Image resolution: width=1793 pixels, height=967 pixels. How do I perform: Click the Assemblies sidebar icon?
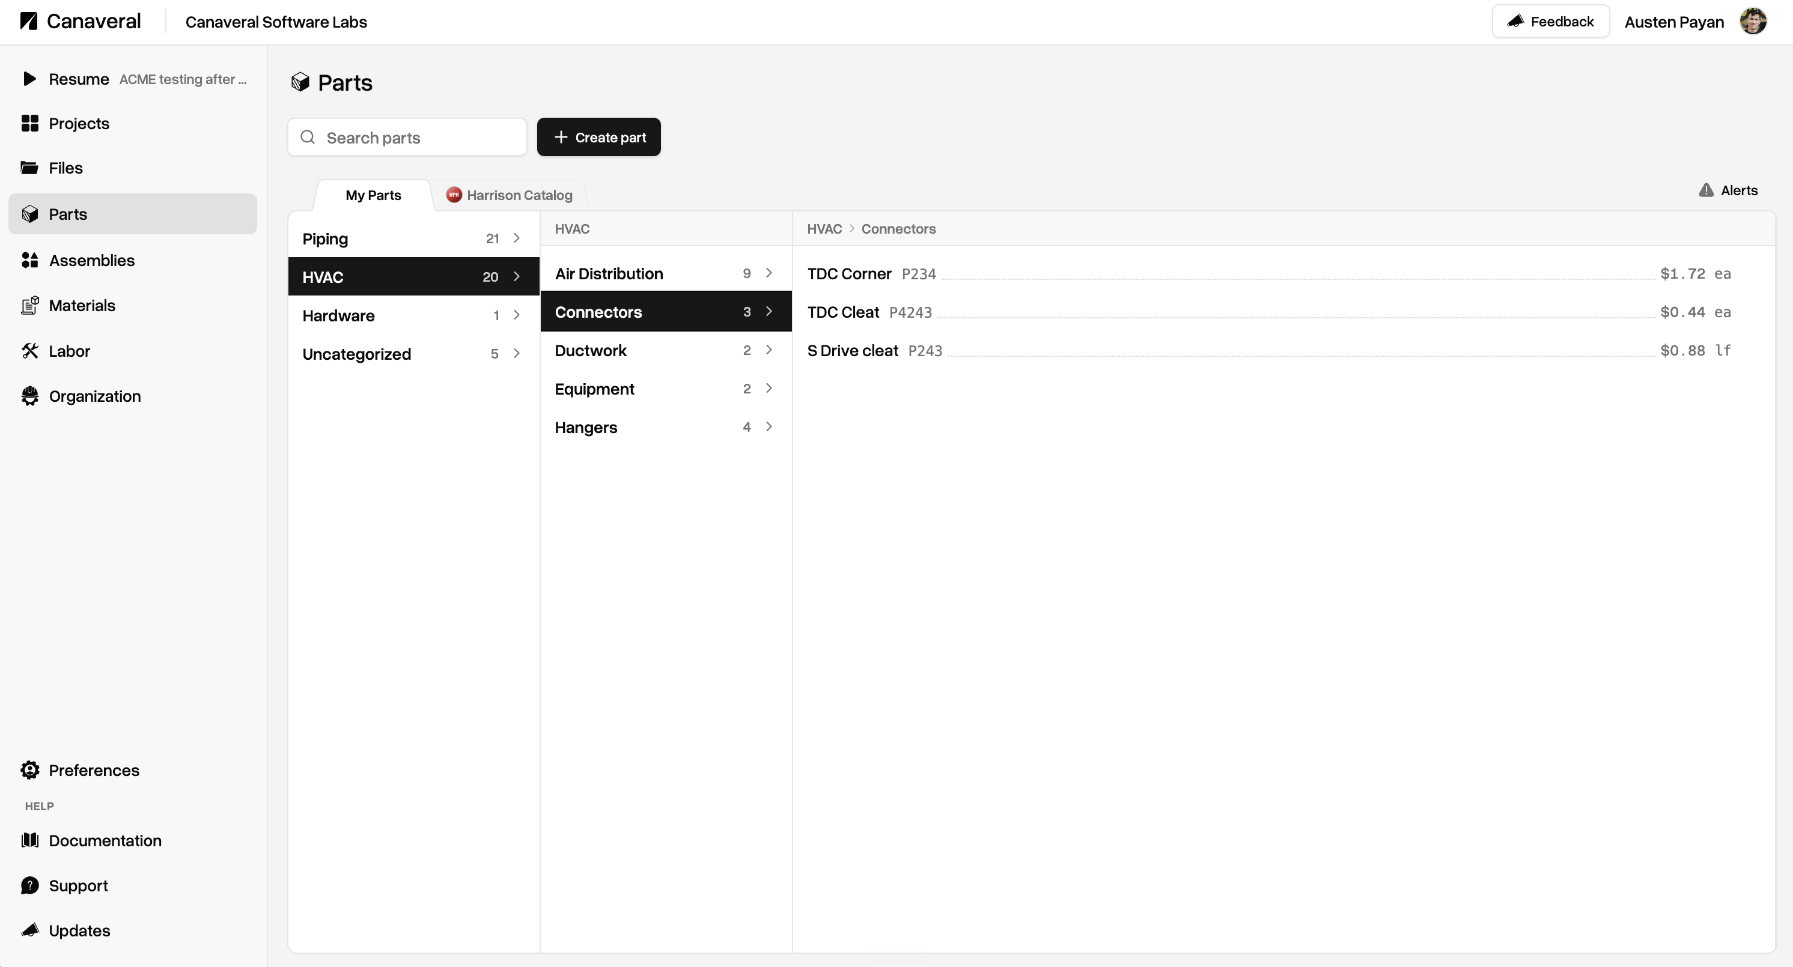point(29,260)
